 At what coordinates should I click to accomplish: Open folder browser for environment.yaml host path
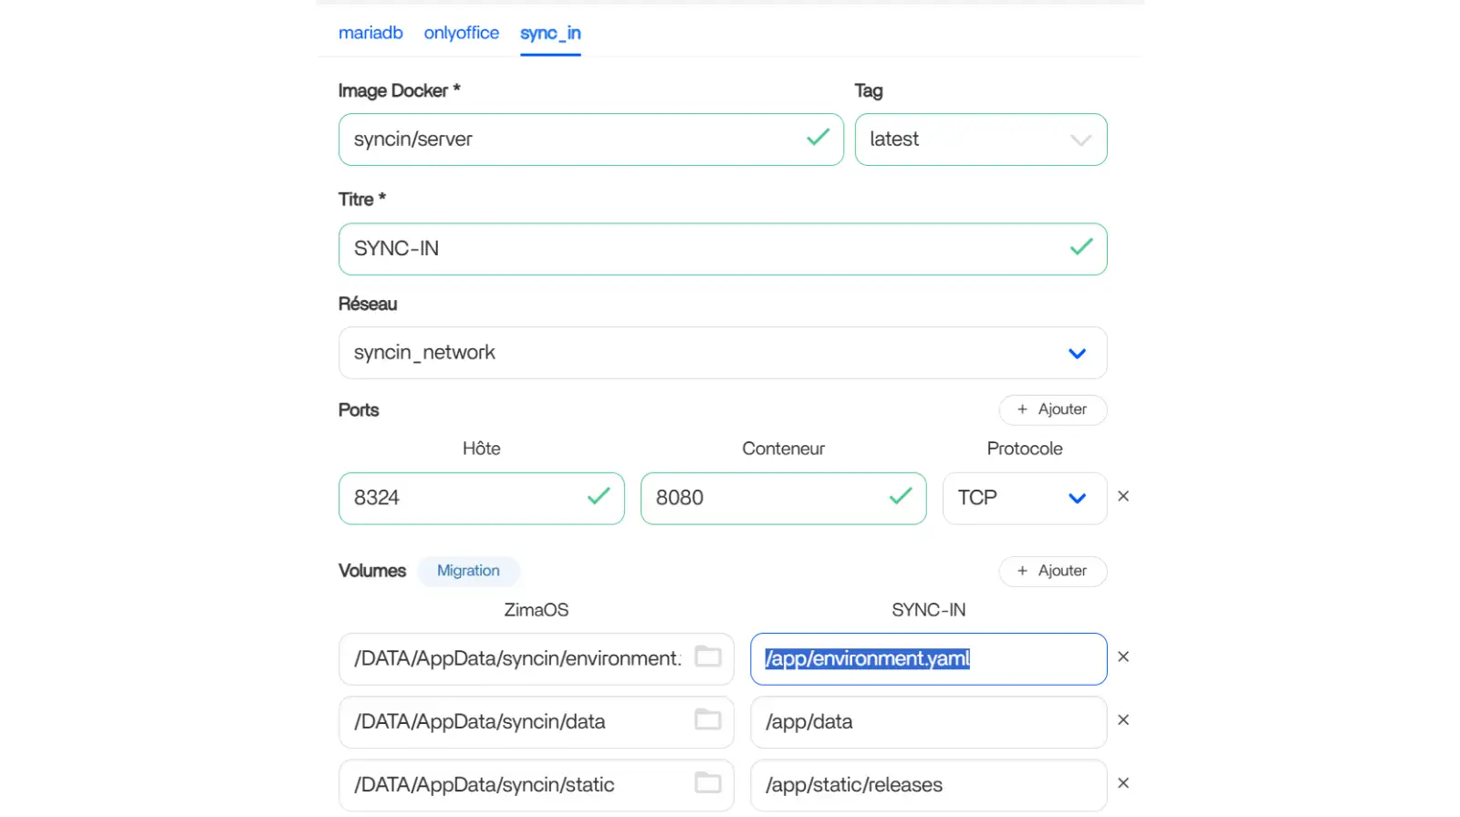[x=708, y=657]
